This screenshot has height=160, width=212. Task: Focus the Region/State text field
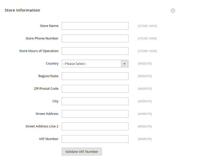coord(95,76)
